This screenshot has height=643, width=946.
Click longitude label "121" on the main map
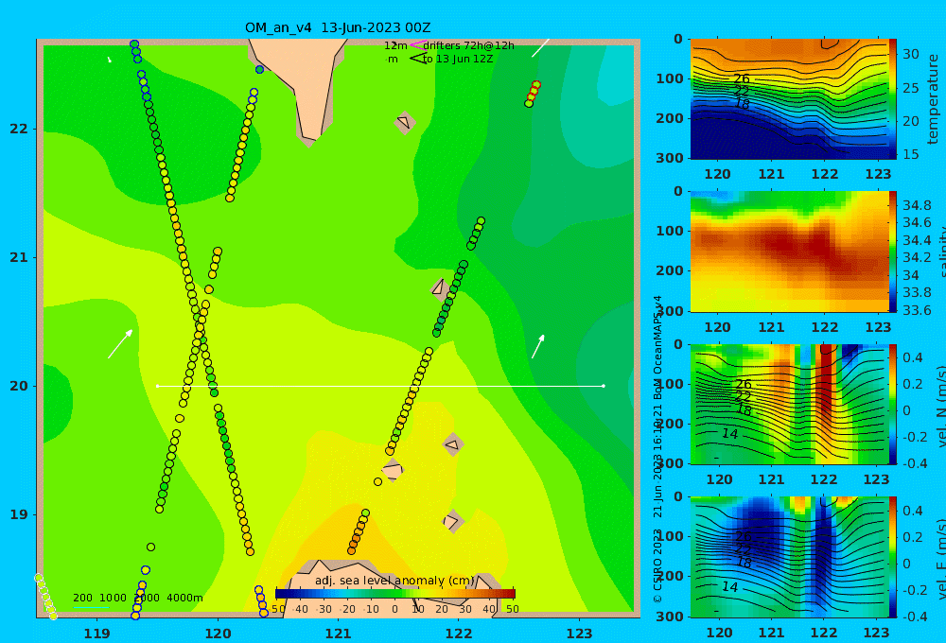point(338,634)
